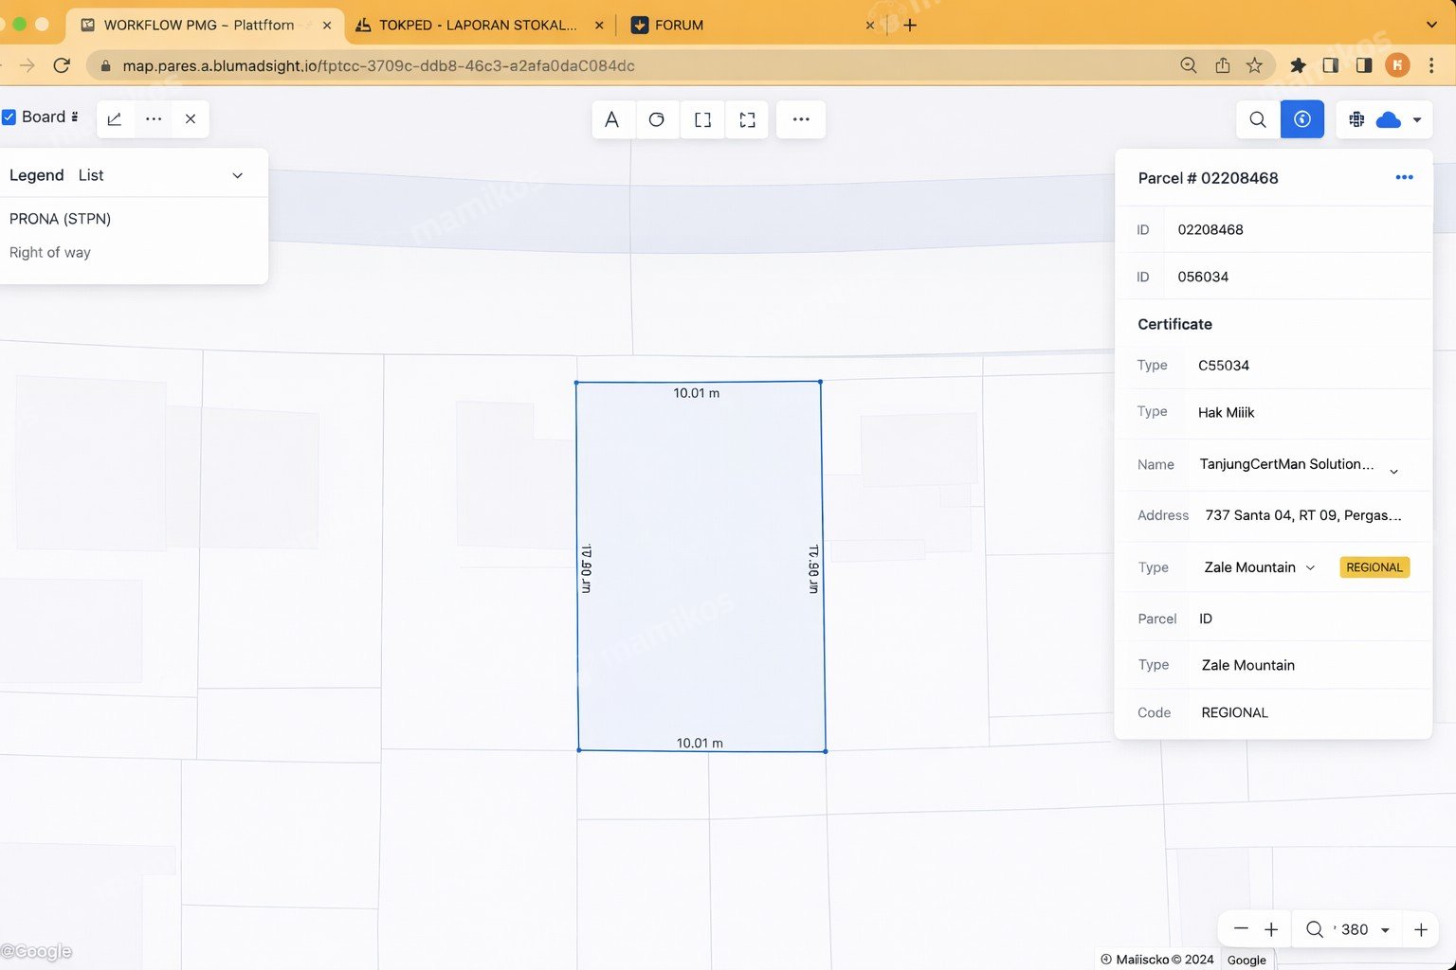Screen dimensions: 1456x970
Task: Open the tab search chevron
Action: pos(1431,25)
